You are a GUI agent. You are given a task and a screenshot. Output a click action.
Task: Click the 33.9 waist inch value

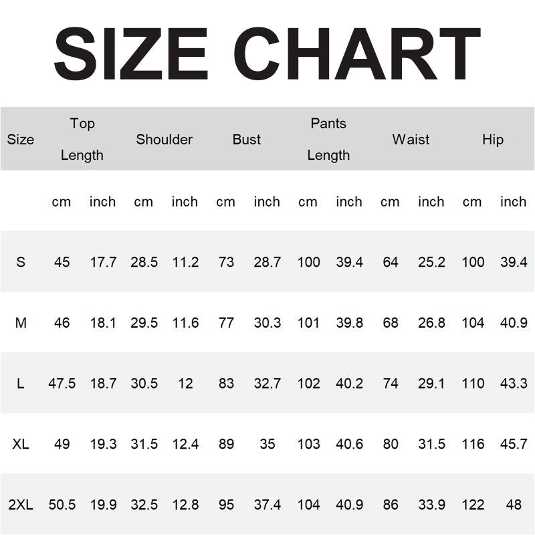tap(431, 505)
